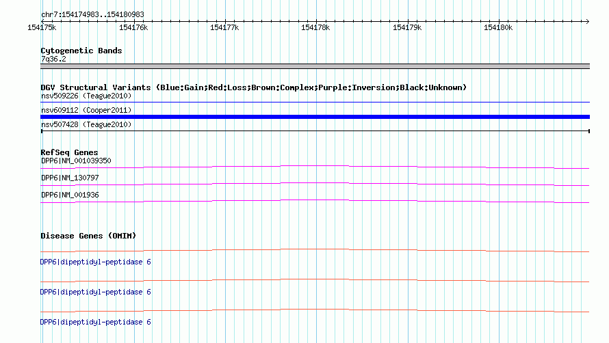The height and width of the screenshot is (343, 609).
Task: Open the first DPP6|dipeptidyl-peptidase 6 OMIM link
Action: pos(96,262)
